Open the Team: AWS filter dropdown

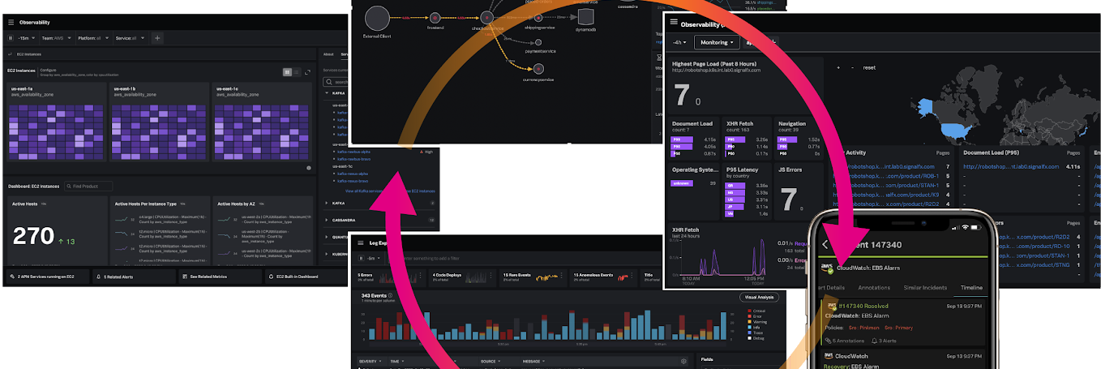point(58,38)
